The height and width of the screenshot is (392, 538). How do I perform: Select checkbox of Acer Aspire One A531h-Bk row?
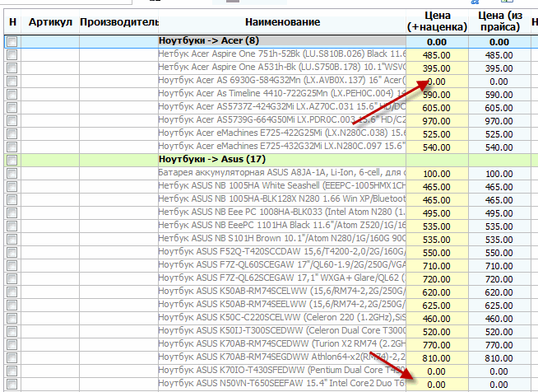pyautogui.click(x=12, y=68)
